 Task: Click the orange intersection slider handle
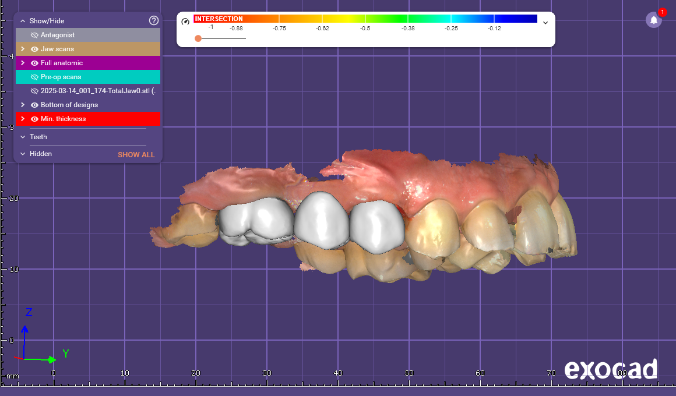click(198, 38)
